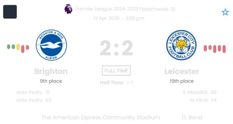The image size is (233, 124).
Task: Click the Premier League lion logo
Action: pyautogui.click(x=68, y=9)
